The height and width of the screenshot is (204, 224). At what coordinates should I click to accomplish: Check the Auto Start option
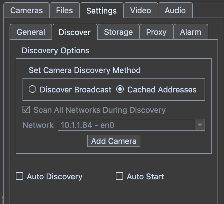119,176
